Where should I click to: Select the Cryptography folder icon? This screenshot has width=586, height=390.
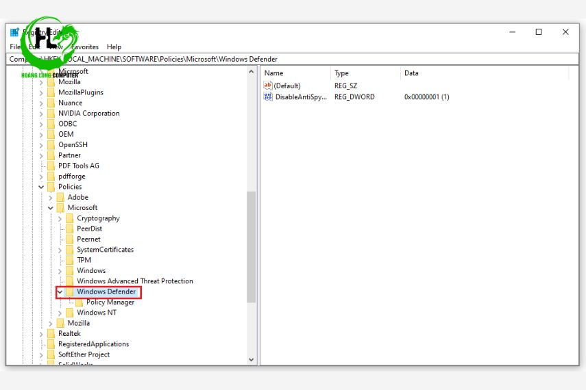(x=70, y=218)
